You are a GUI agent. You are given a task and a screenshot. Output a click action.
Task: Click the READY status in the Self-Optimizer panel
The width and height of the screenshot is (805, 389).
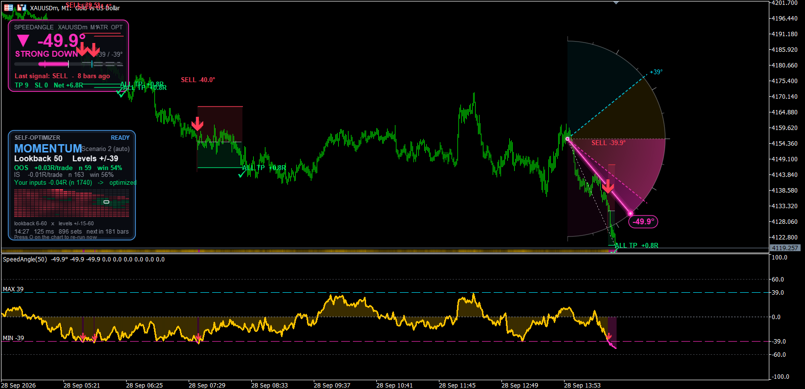pos(120,138)
